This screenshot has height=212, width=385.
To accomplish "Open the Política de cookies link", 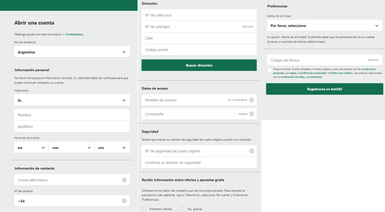I will [x=341, y=73].
